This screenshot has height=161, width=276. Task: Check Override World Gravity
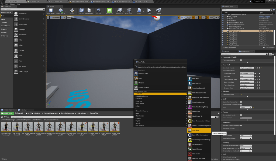click(x=241, y=115)
